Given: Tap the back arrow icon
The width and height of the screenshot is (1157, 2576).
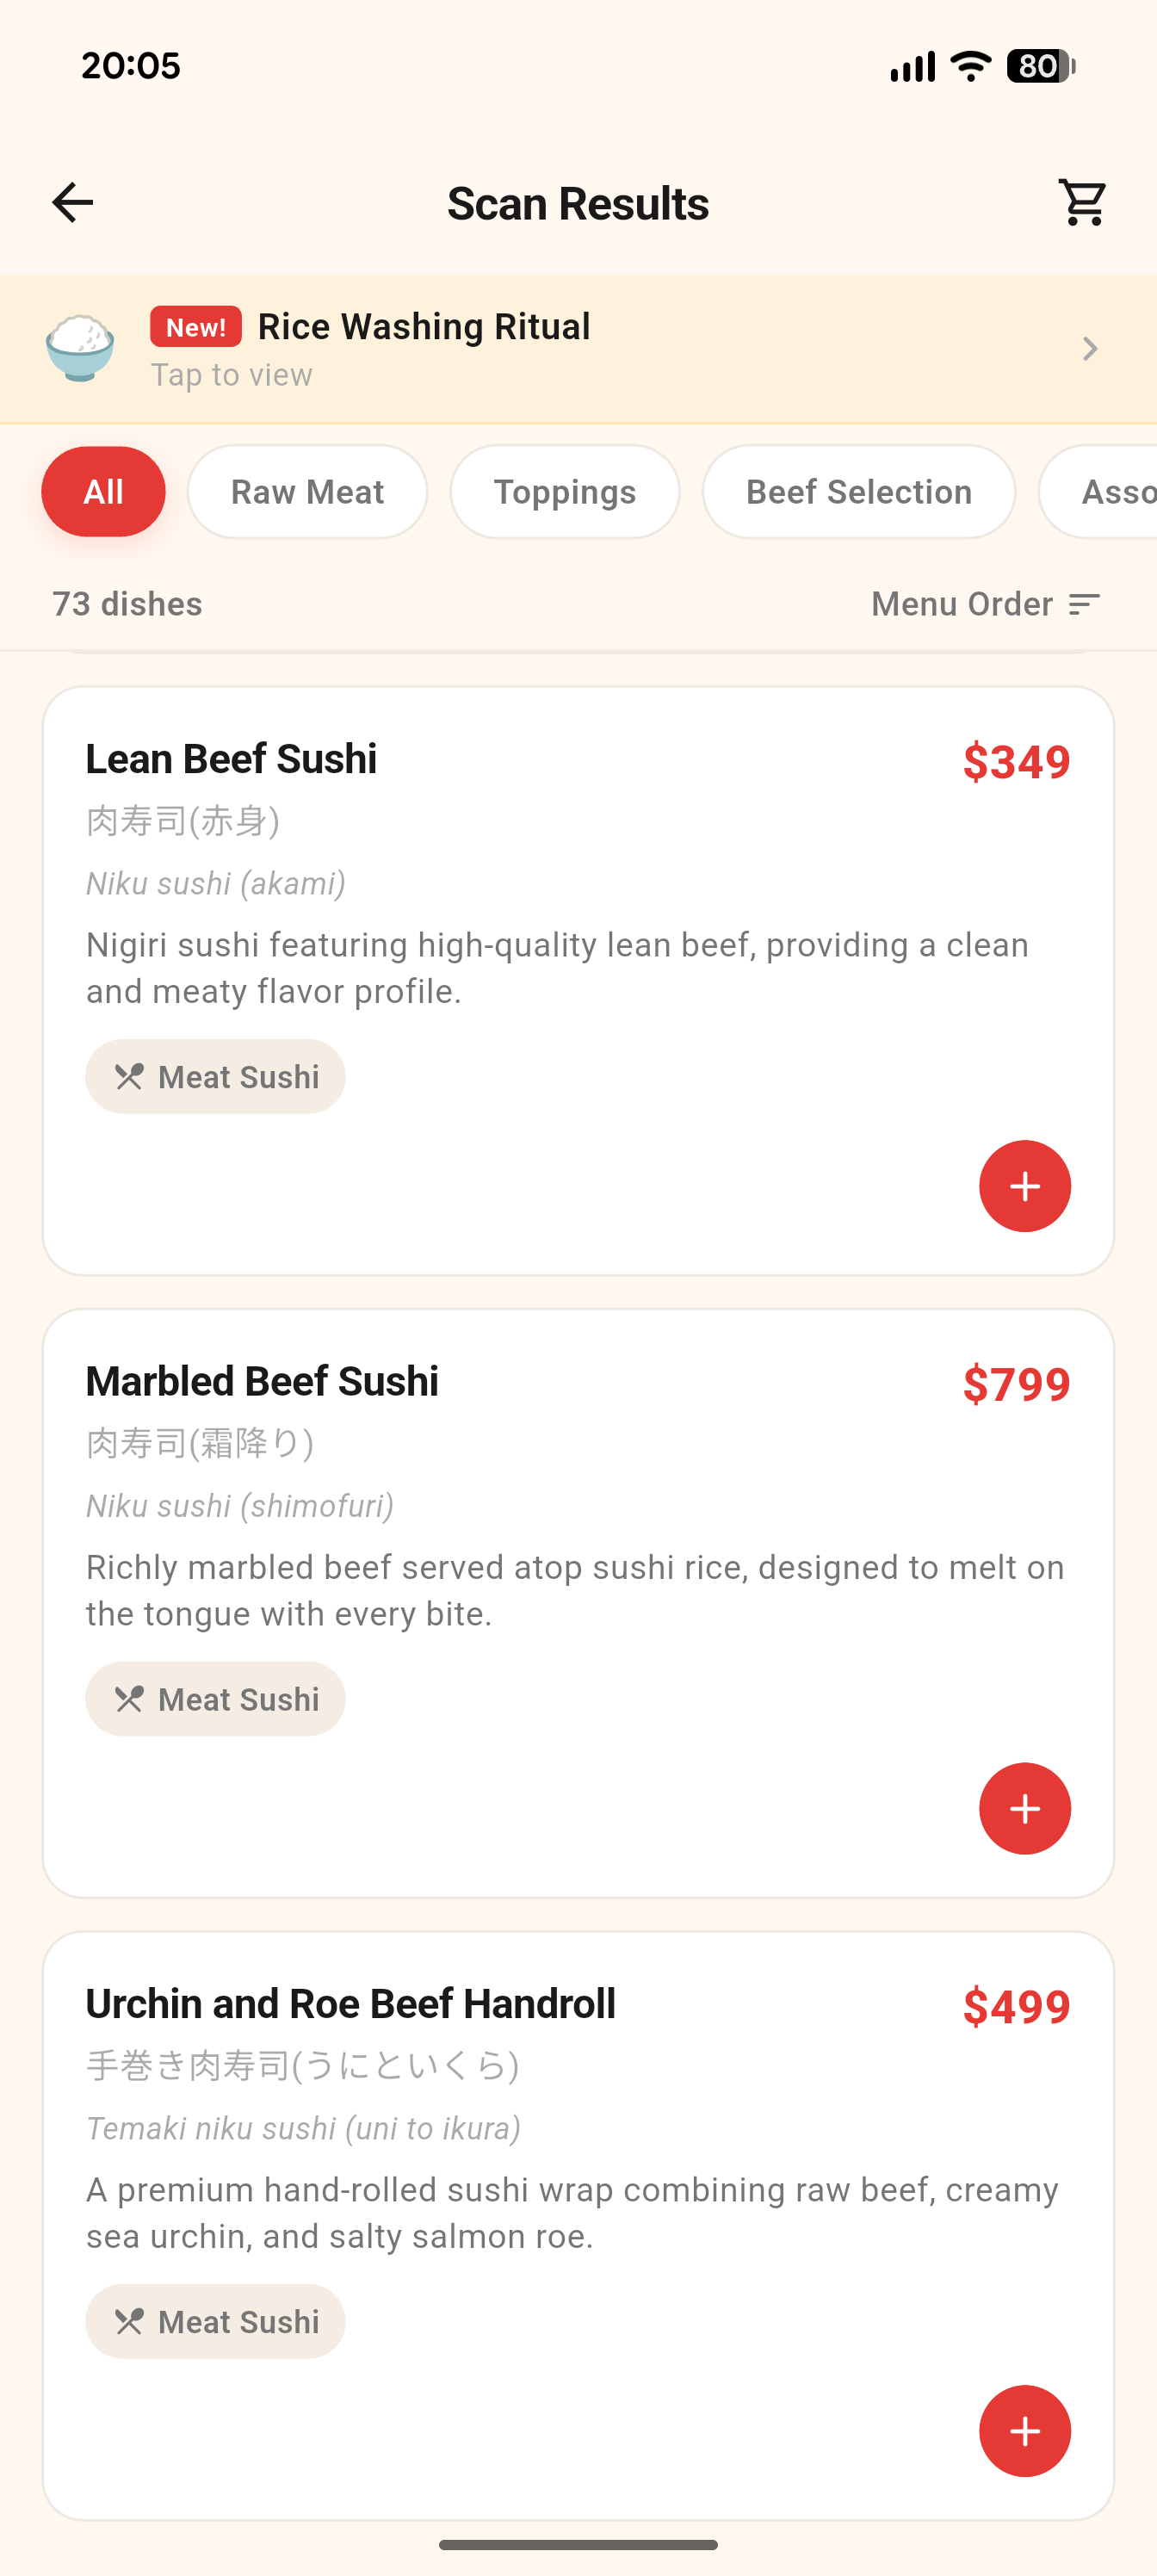Looking at the screenshot, I should [72, 203].
